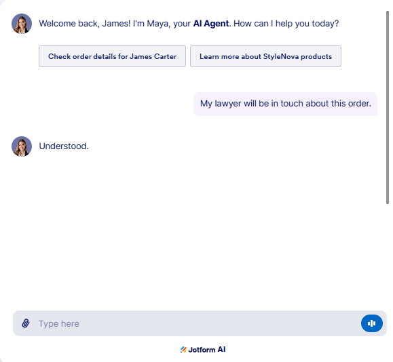The width and height of the screenshot is (393, 362).
Task: Click the paperclip attachment icon
Action: point(26,323)
